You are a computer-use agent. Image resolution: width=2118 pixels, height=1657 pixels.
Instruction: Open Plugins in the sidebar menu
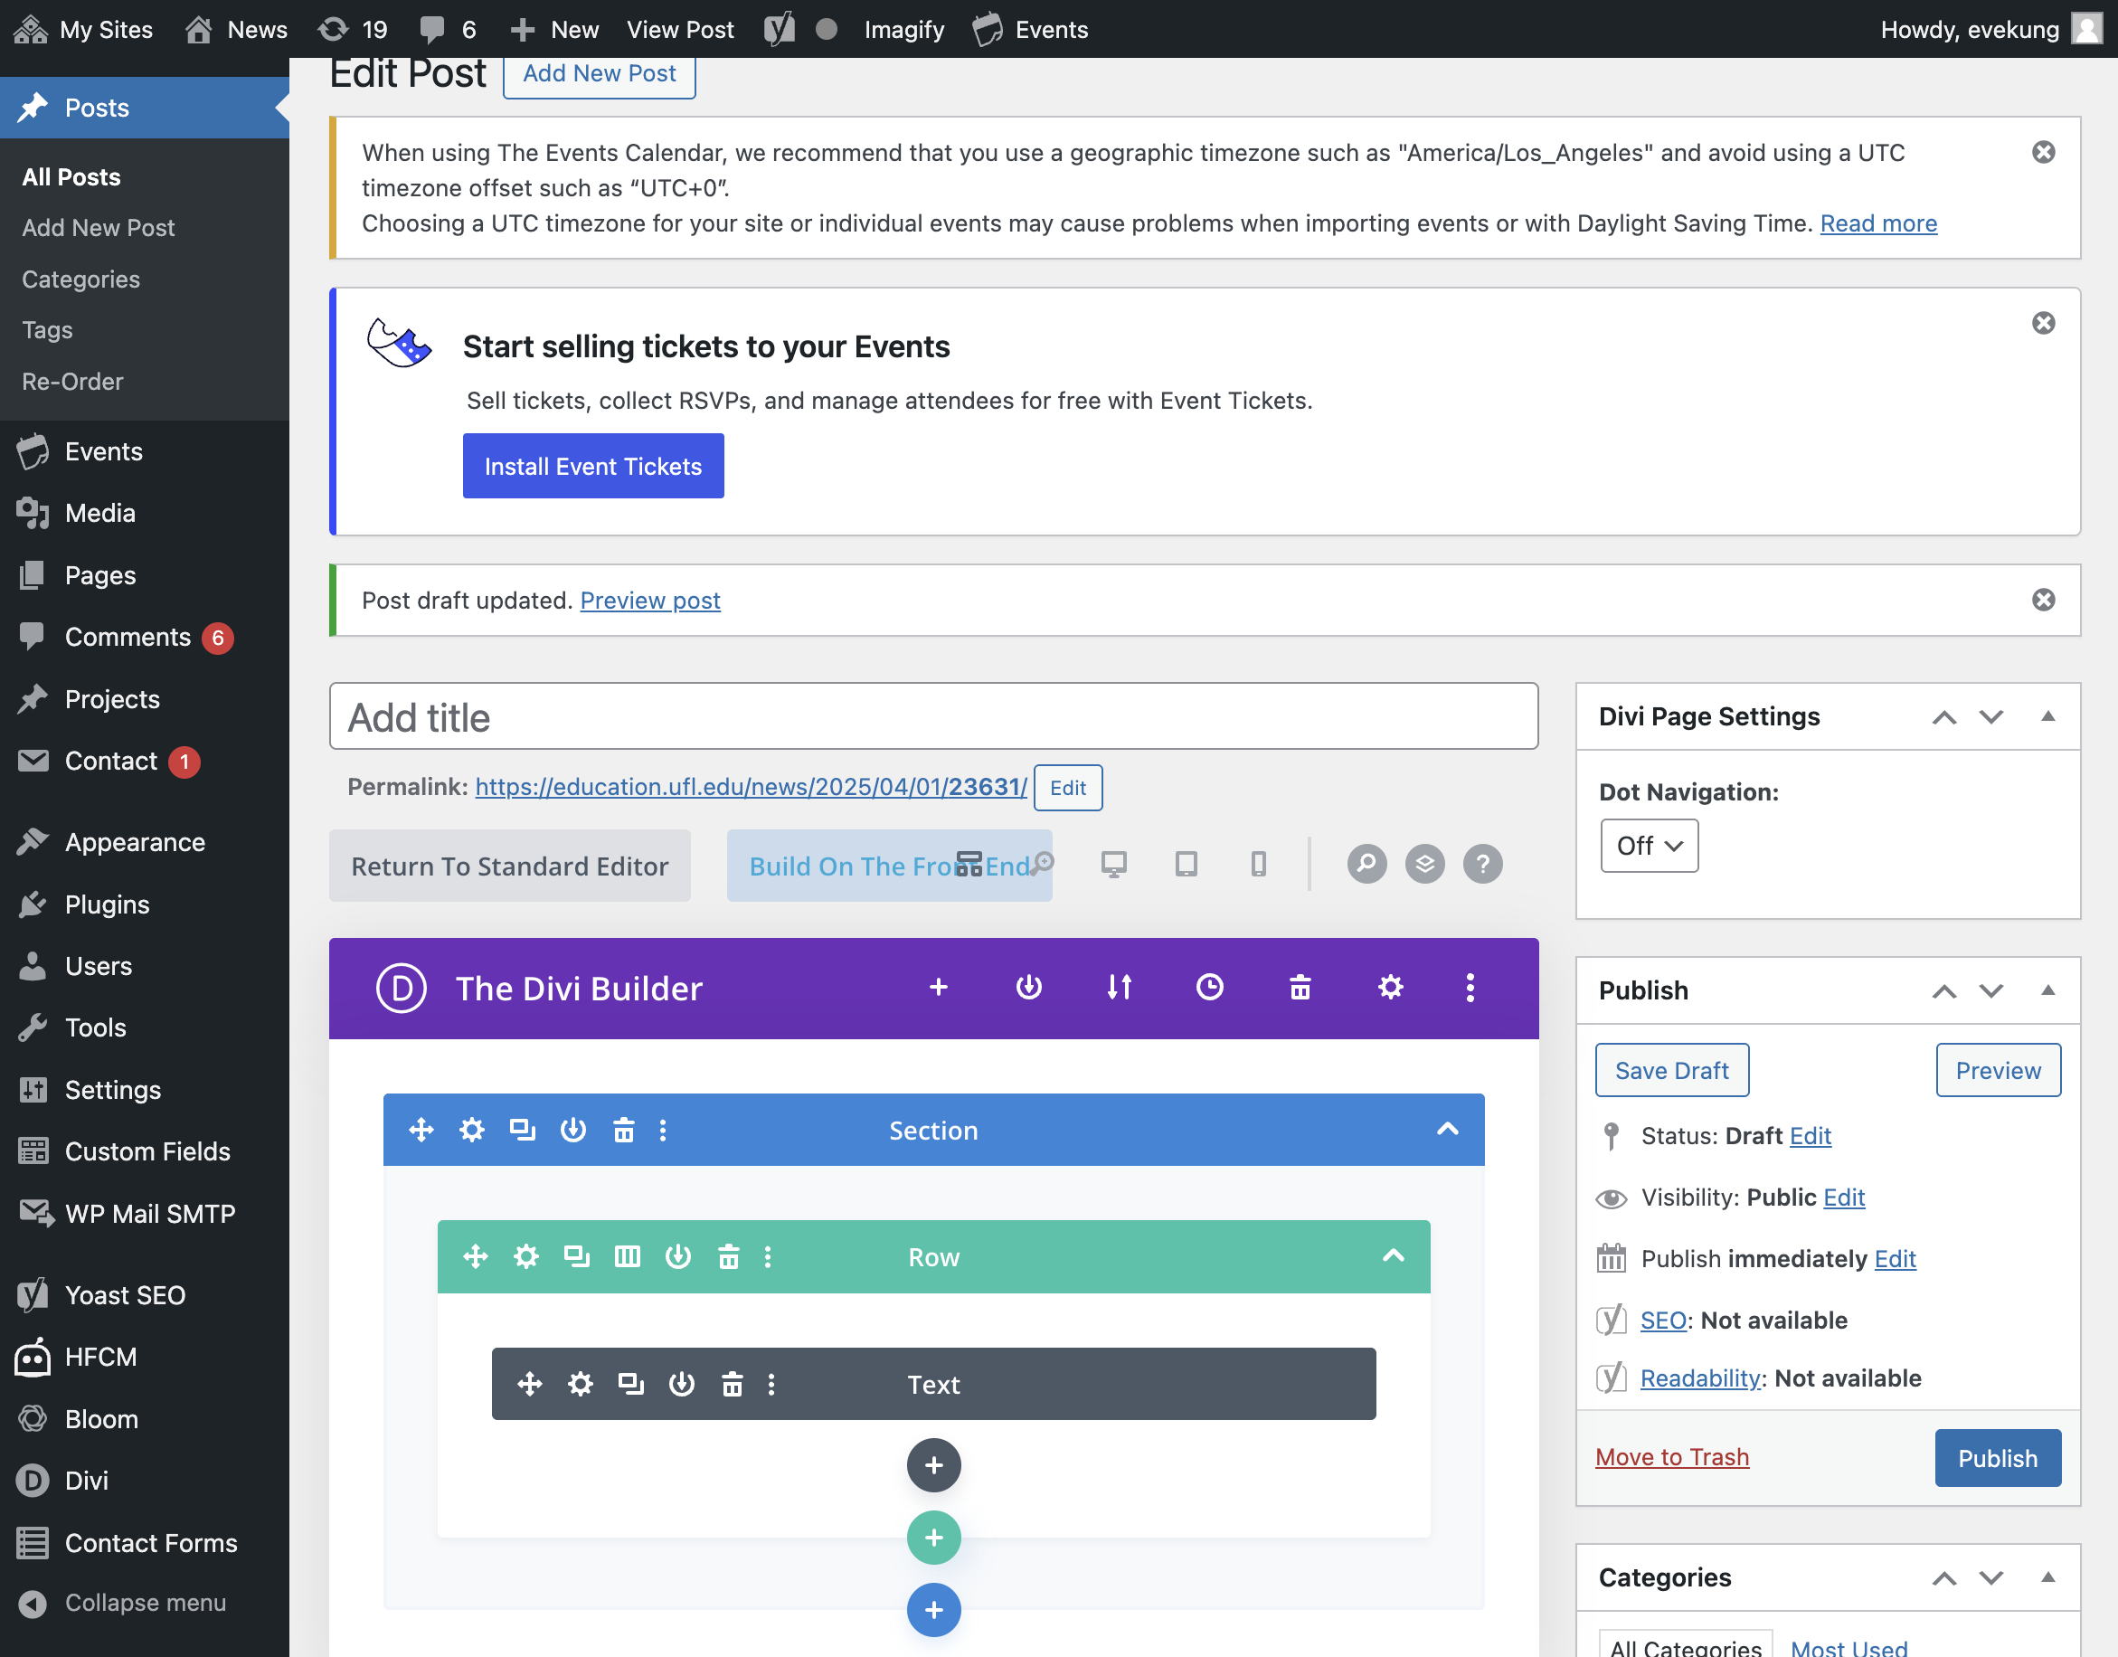(x=107, y=904)
